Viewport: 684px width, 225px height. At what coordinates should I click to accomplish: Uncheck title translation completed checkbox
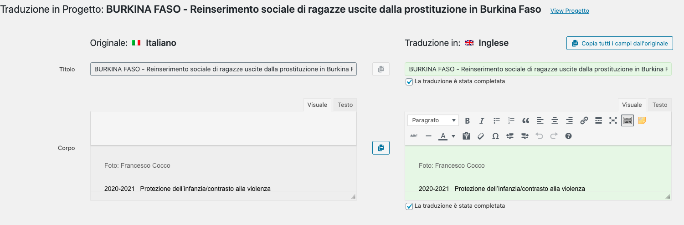[x=409, y=81]
